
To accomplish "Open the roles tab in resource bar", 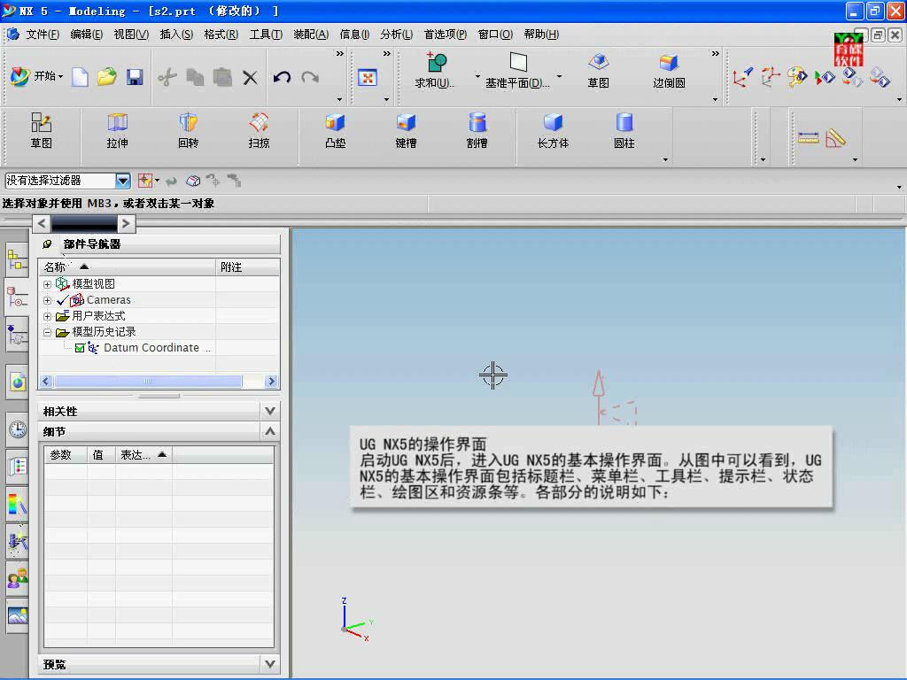I will click(18, 578).
